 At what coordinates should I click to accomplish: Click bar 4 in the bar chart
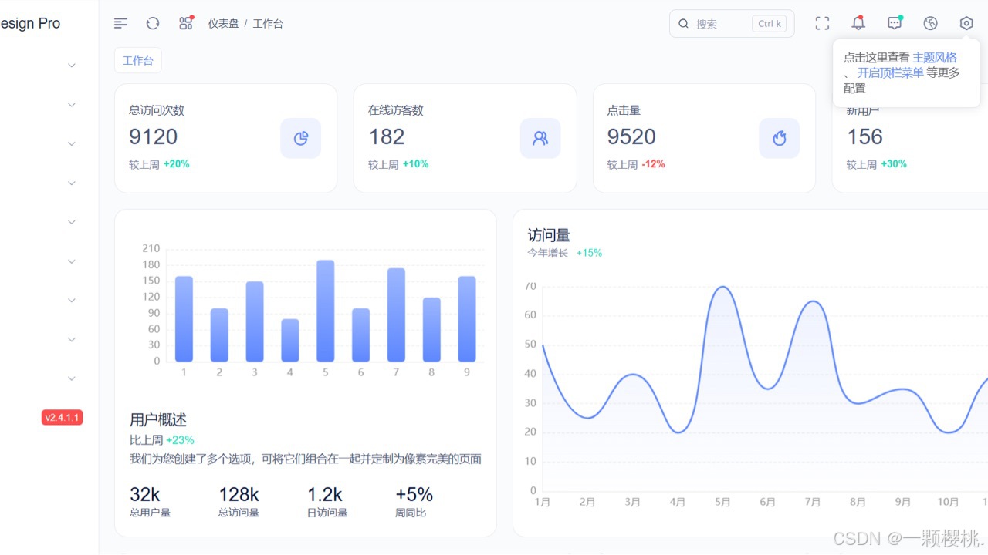click(x=290, y=340)
